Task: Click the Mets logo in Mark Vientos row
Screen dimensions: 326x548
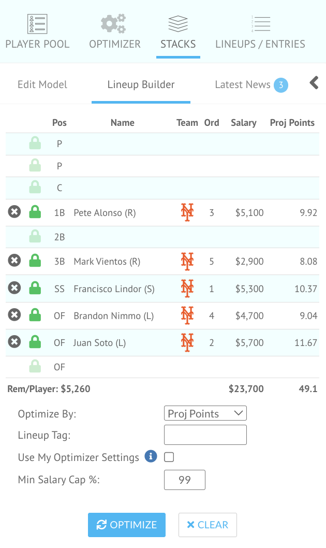Action: 187,261
